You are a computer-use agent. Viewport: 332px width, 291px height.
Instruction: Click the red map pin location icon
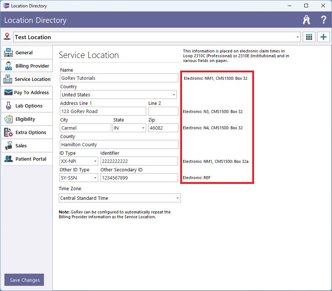(7, 37)
